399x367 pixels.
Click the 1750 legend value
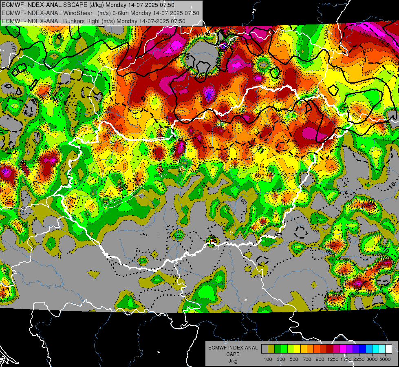[x=346, y=359]
